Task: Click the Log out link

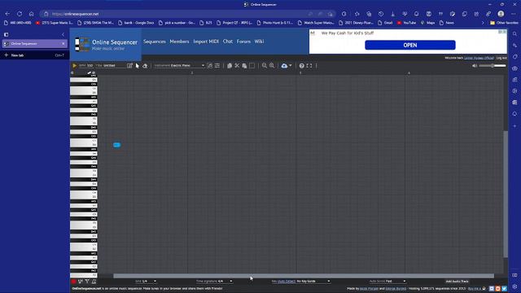Action: (x=501, y=58)
